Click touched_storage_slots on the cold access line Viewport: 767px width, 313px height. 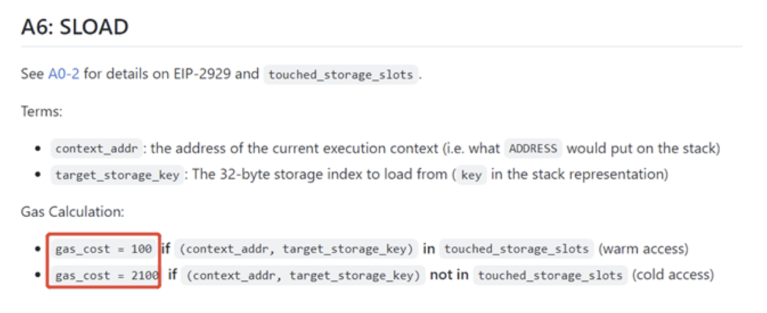click(x=550, y=275)
